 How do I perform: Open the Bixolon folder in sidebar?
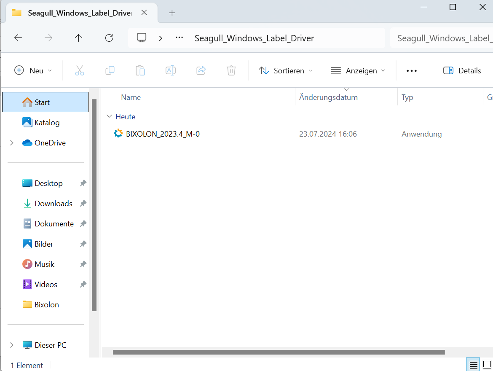[46, 305]
